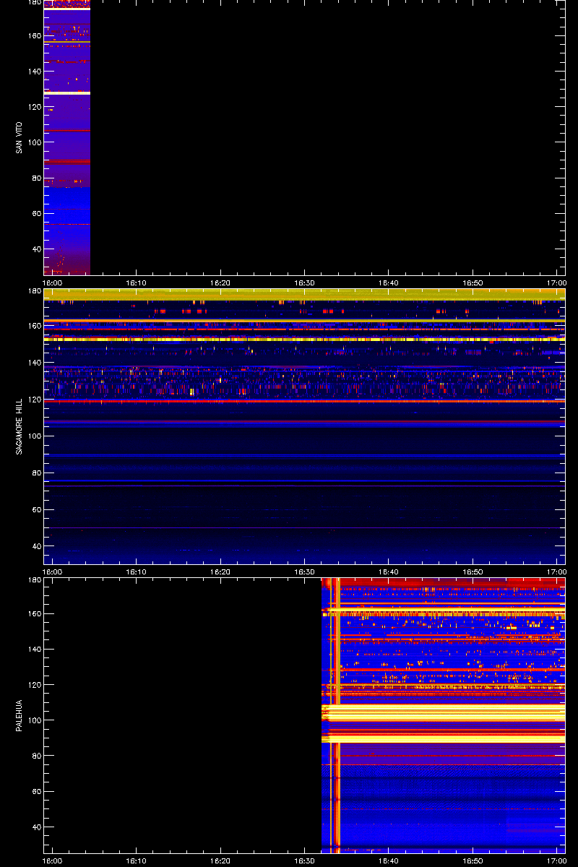The width and height of the screenshot is (578, 867).
Task: Select the 60 frequency tick on Sagamore Hill axis
Action: point(36,510)
